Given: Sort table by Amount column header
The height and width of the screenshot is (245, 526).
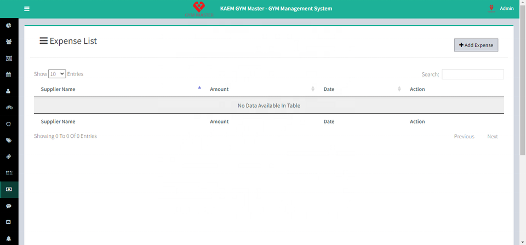Looking at the screenshot, I should (x=219, y=89).
